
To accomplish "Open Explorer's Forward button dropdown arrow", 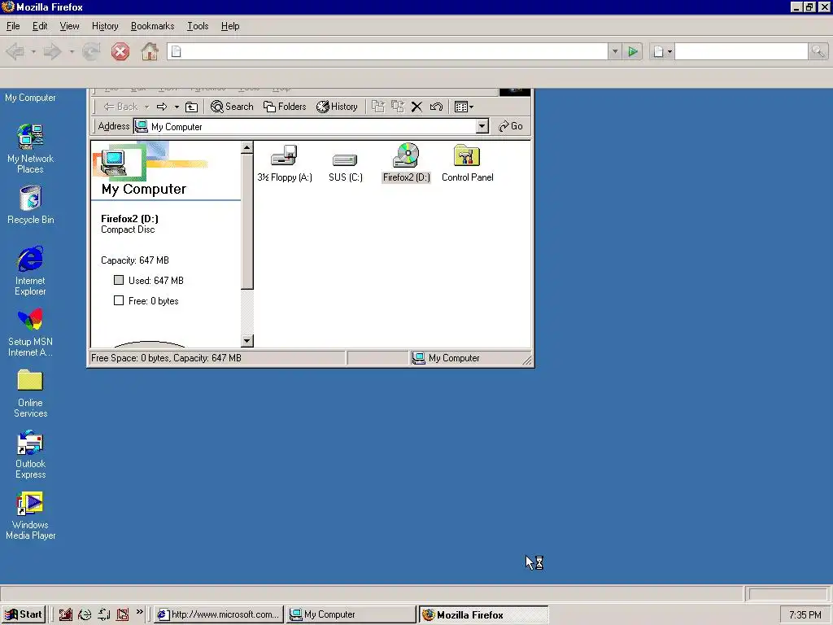I will [x=177, y=107].
